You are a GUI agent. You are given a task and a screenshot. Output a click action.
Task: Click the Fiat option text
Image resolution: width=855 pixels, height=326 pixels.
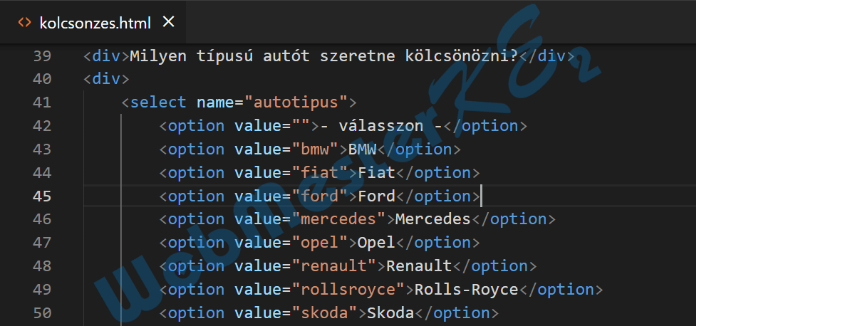point(376,173)
